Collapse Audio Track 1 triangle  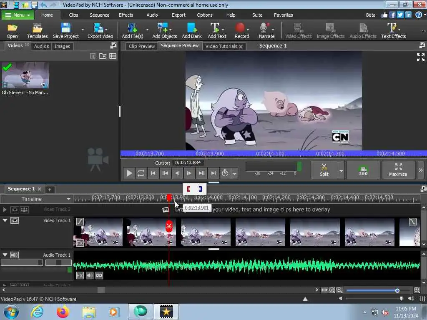click(5, 255)
